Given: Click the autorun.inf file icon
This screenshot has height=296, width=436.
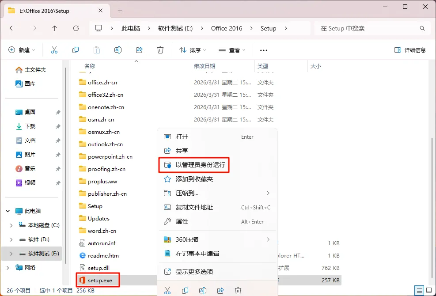Looking at the screenshot, I should (x=82, y=243).
